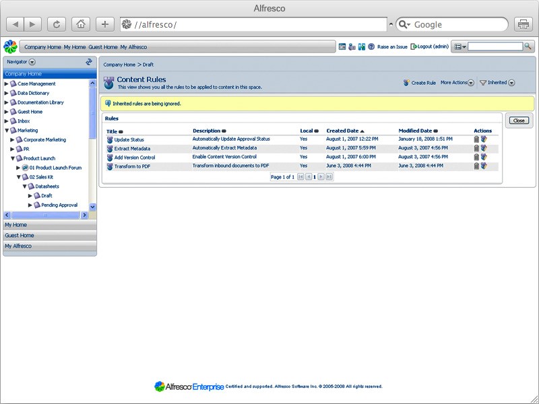Delete the Update Status rule

pyautogui.click(x=476, y=139)
